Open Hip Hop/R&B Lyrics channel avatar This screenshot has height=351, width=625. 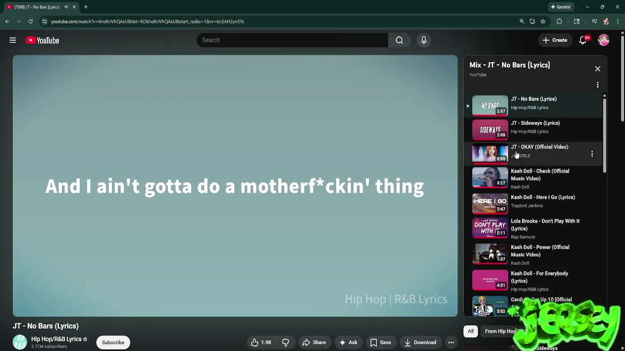(x=20, y=342)
